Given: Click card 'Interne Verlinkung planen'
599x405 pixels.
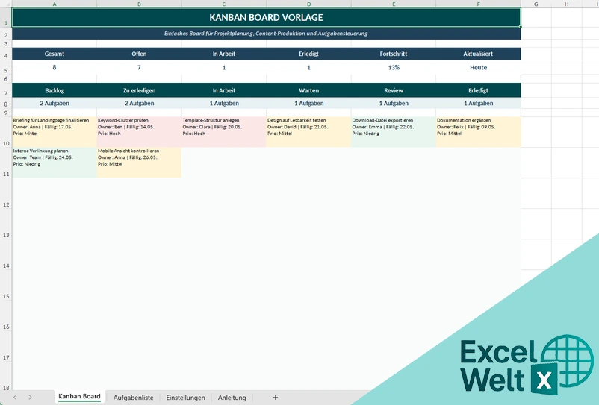Looking at the screenshot, I should coord(55,163).
